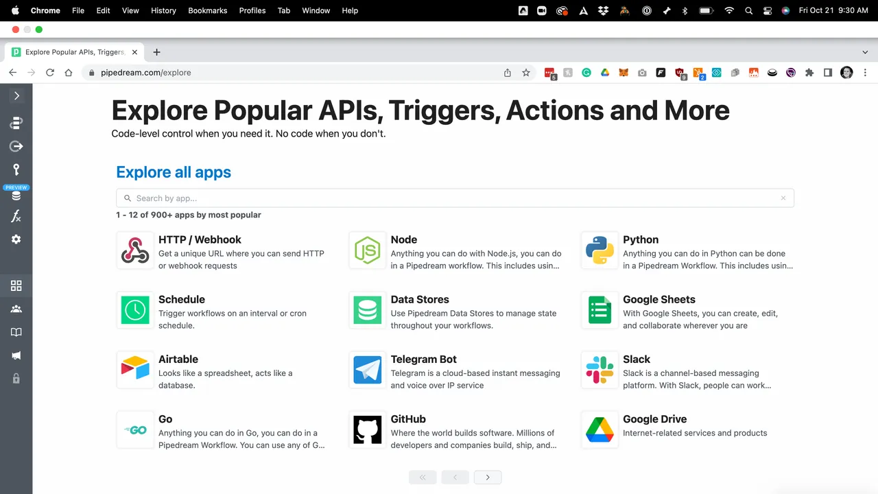Open the Python app icon

600,250
